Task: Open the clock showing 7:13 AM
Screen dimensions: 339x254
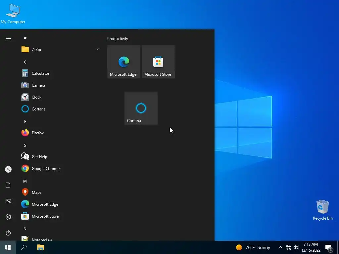Action: pos(311,247)
